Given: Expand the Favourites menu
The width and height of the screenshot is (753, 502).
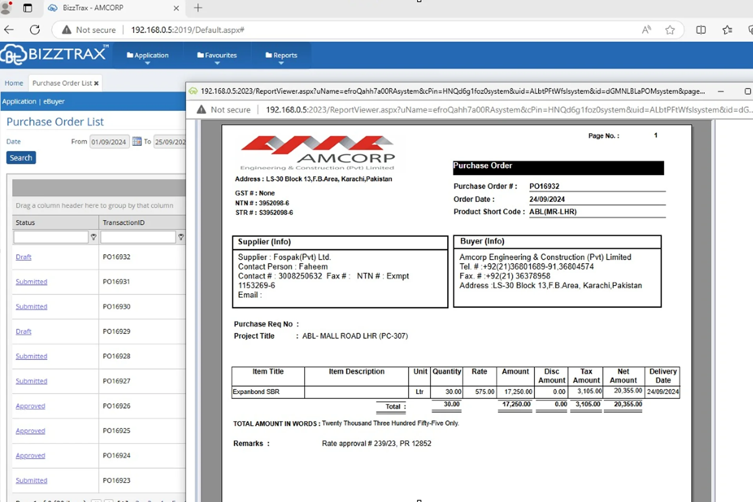Looking at the screenshot, I should pyautogui.click(x=217, y=55).
